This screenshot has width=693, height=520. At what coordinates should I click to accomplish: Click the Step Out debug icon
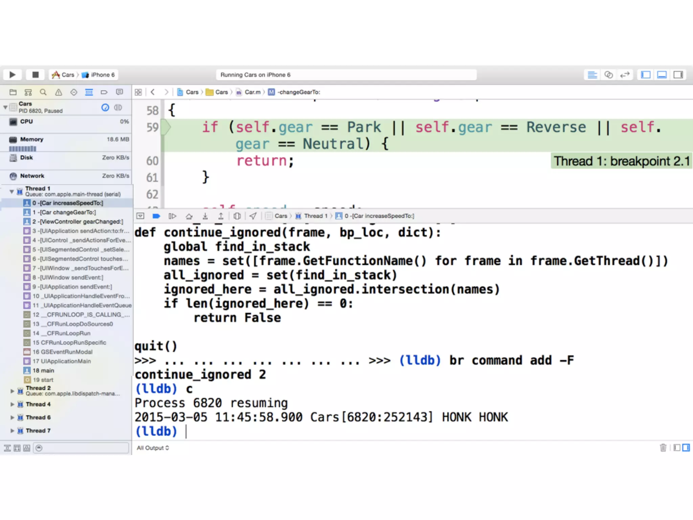[x=221, y=216]
